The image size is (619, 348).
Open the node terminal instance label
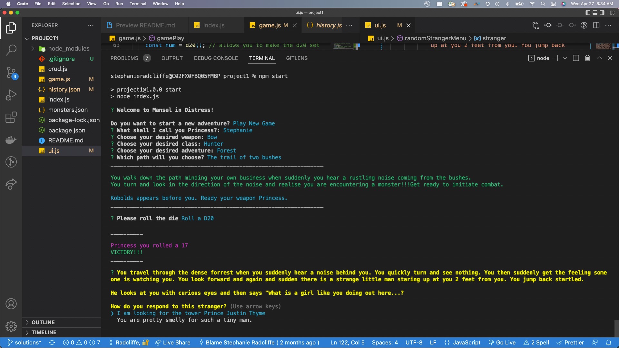click(x=539, y=58)
